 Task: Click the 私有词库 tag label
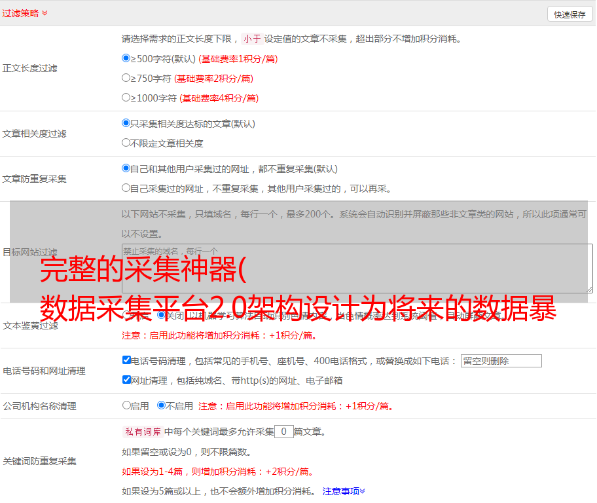(x=142, y=432)
